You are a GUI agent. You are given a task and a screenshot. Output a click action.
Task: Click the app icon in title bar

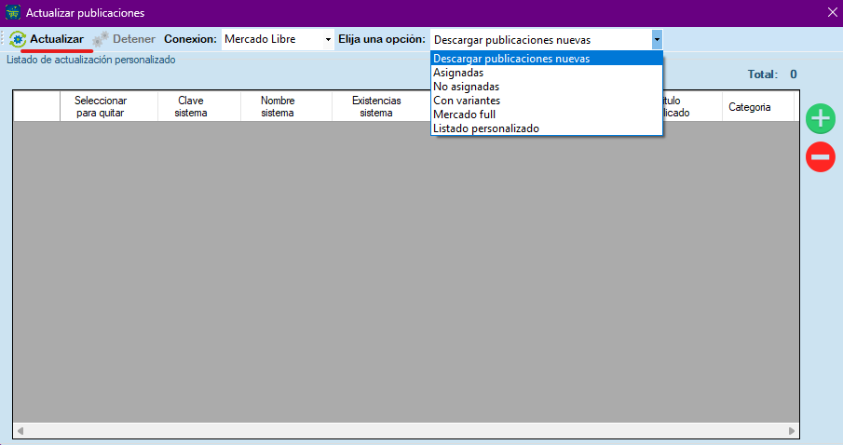tap(12, 13)
